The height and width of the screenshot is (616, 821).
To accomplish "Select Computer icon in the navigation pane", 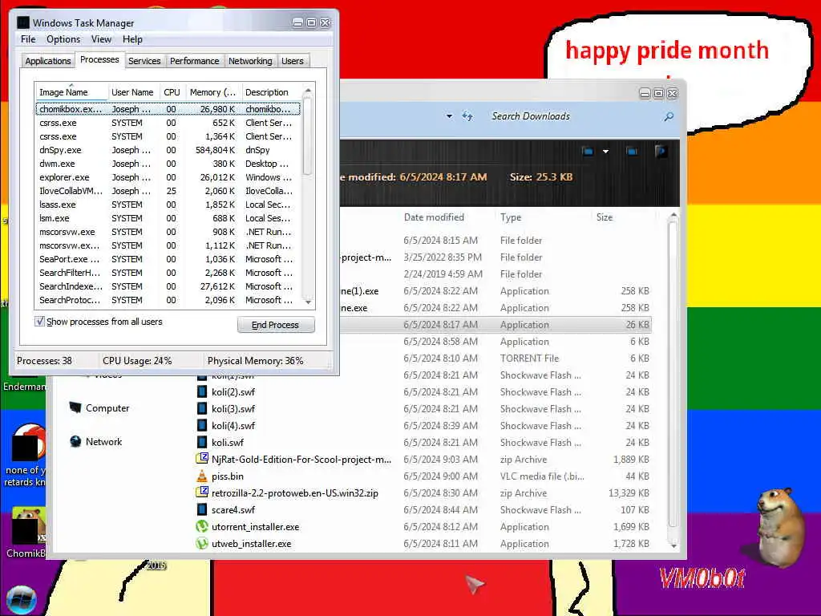I will point(75,407).
